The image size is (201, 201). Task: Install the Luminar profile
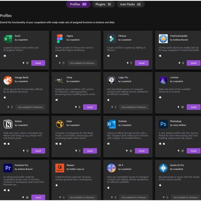tap(193, 107)
